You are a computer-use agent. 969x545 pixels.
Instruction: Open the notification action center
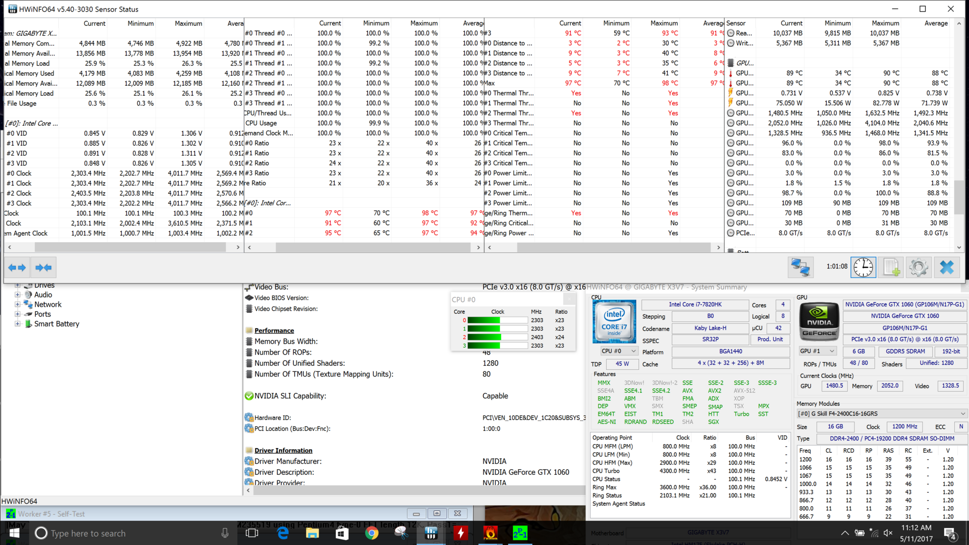tap(949, 533)
